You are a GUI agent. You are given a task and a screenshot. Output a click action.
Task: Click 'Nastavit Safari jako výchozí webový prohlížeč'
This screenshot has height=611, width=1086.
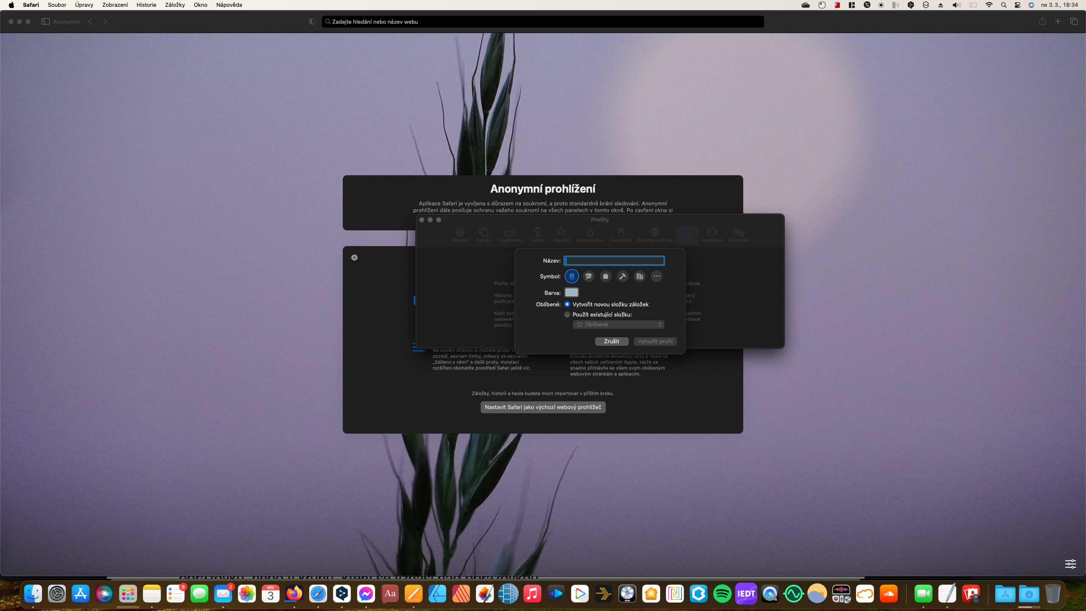(543, 407)
